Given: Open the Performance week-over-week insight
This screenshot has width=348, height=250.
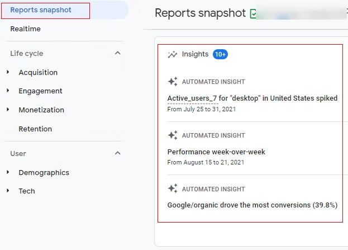Looking at the screenshot, I should 216,152.
